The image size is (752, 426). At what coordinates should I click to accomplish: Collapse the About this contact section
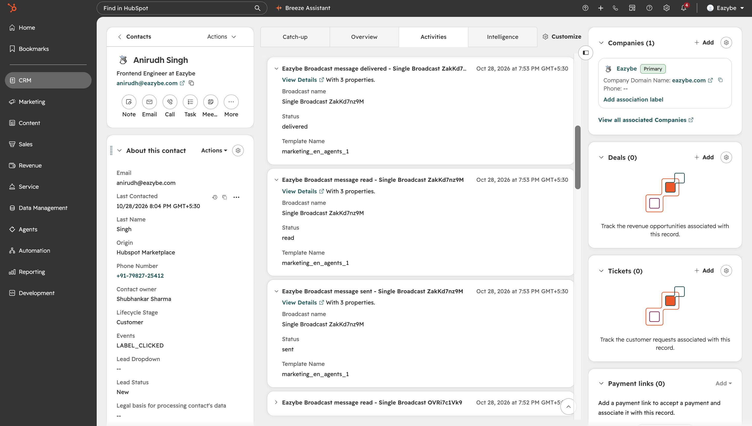click(119, 150)
